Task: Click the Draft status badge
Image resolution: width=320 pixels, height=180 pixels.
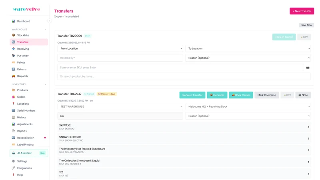Action: 88,36
